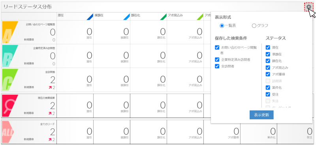Select 一覧表 display format radio
Image resolution: width=316 pixels, height=145 pixels.
click(222, 26)
